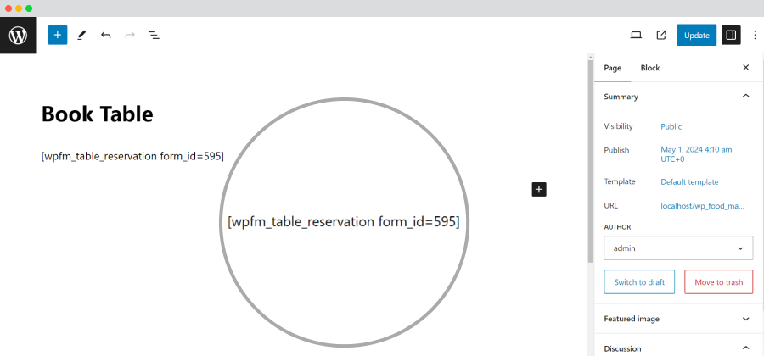The image size is (764, 356).
Task: Add a block with the black plus
Action: pos(539,190)
